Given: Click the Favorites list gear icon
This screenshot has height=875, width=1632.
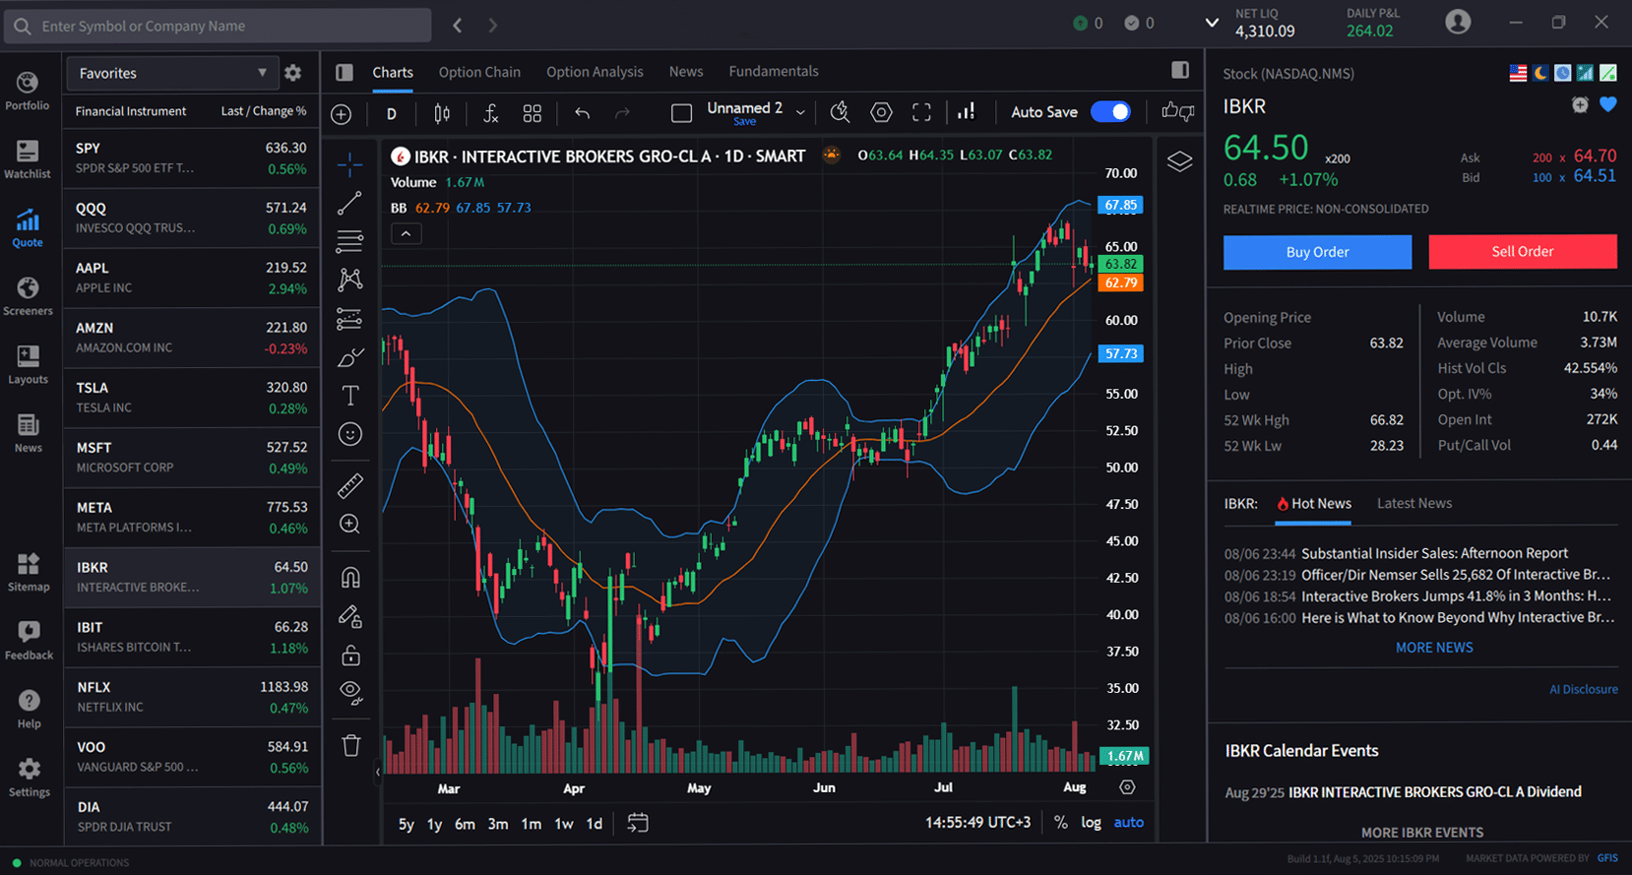Looking at the screenshot, I should click(292, 73).
